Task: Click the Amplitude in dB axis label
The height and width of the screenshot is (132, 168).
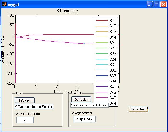Action: pos(2,49)
